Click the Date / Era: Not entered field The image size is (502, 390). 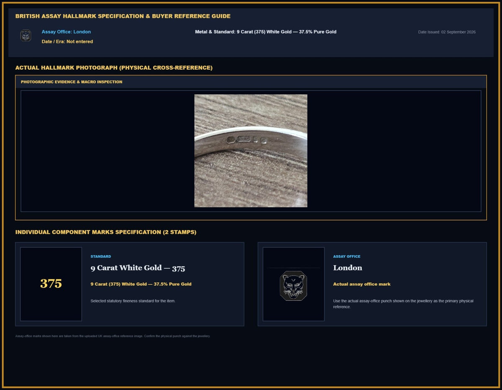[x=67, y=41]
